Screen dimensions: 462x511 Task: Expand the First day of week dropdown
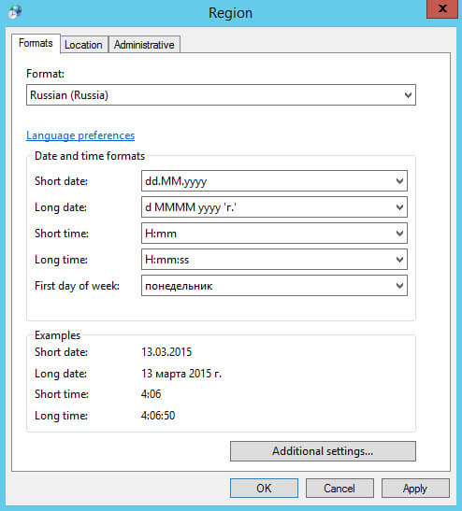274,286
